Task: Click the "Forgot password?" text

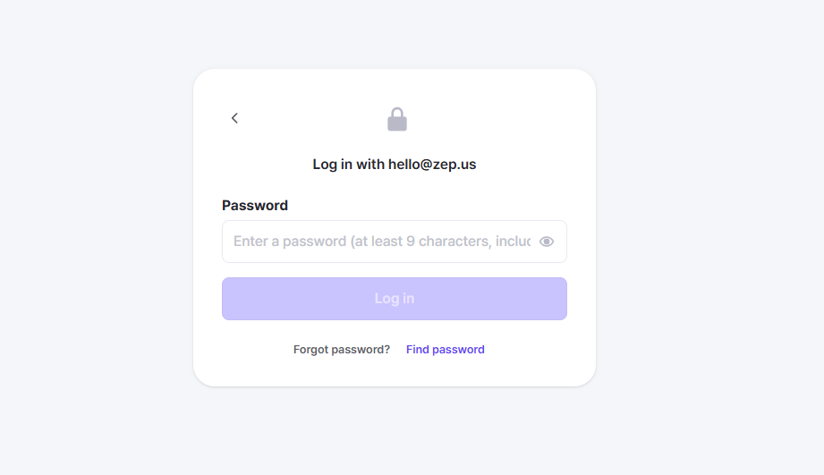Action: 342,350
